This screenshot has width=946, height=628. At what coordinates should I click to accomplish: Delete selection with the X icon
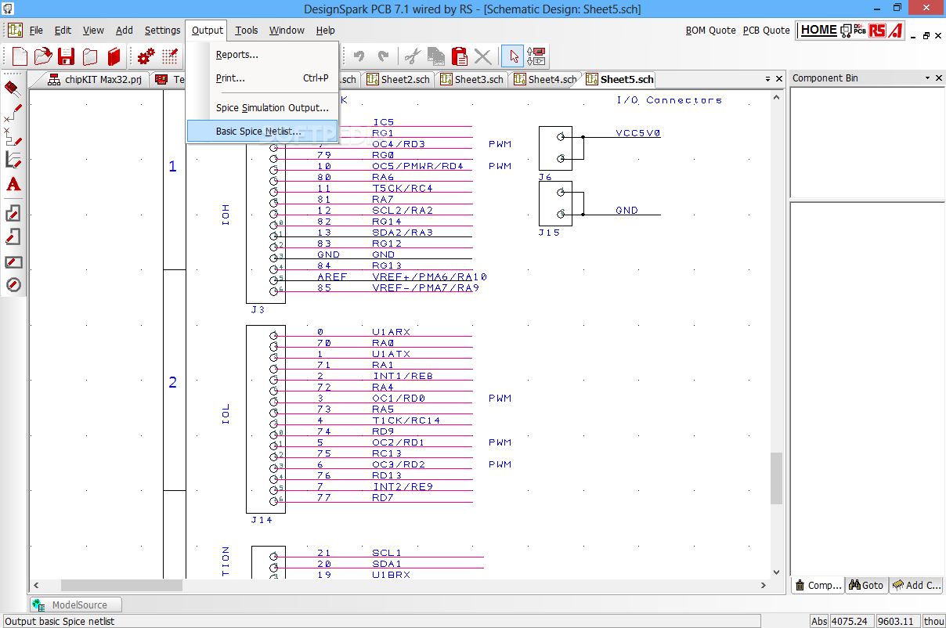click(483, 56)
